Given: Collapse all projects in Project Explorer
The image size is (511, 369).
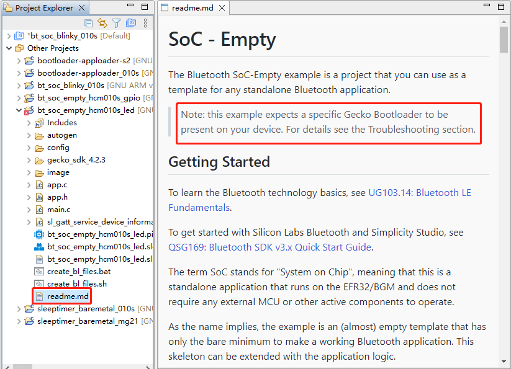Looking at the screenshot, I should point(88,23).
